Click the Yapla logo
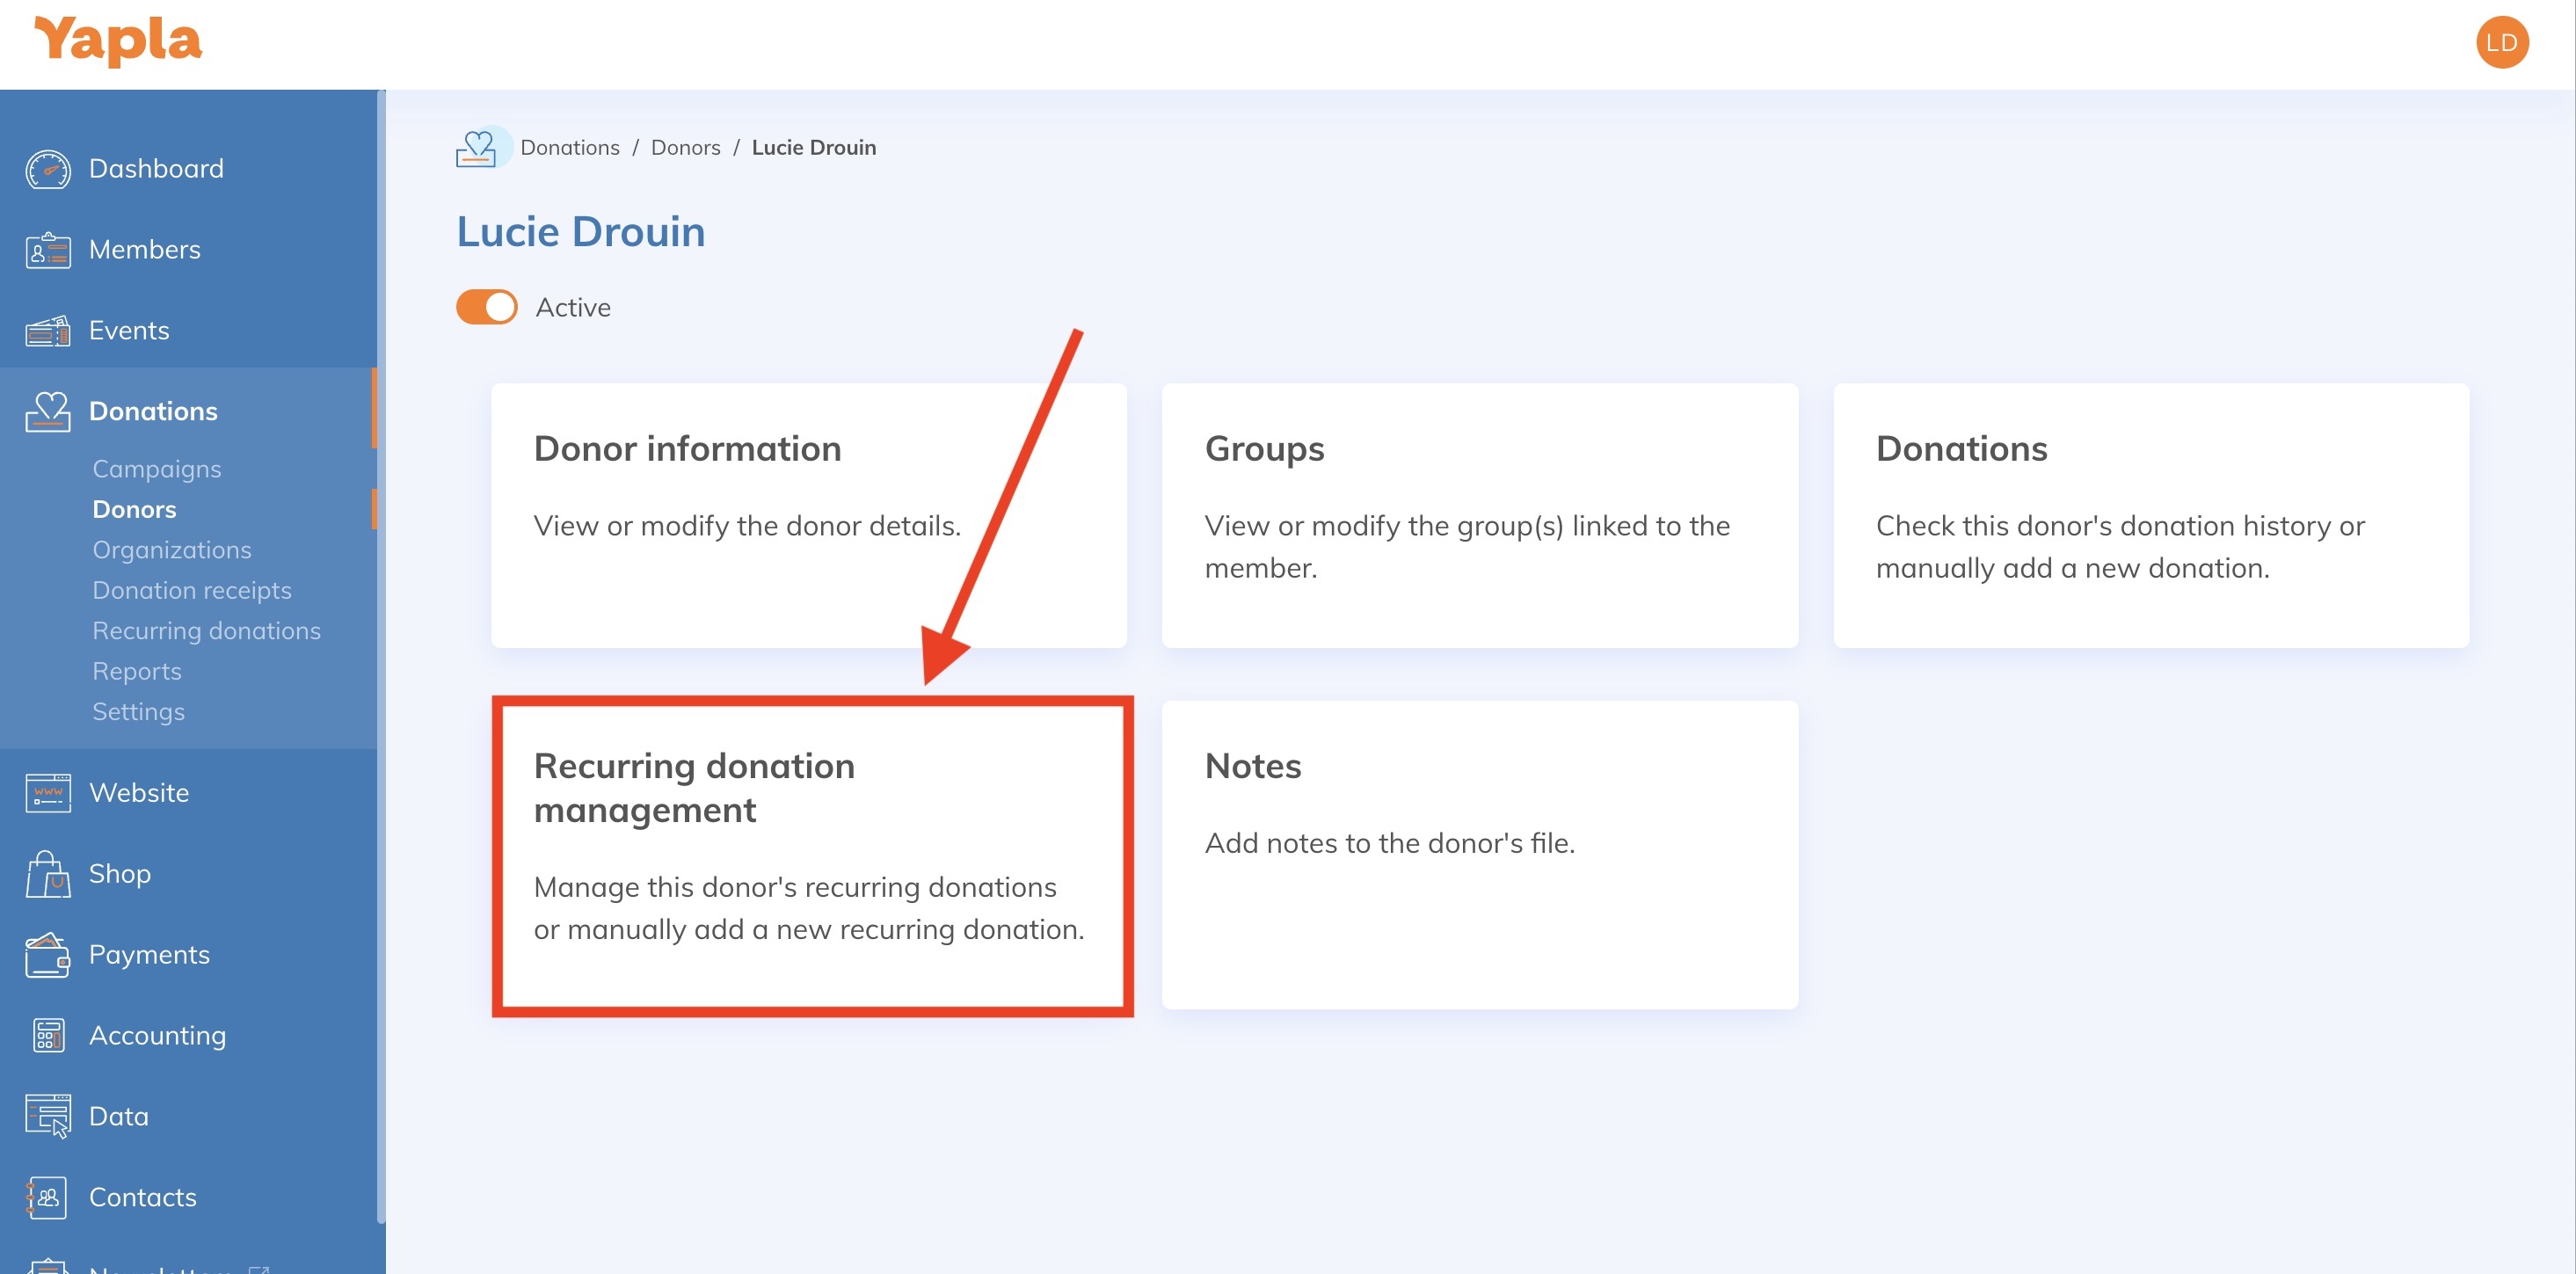The image size is (2576, 1274). [117, 40]
